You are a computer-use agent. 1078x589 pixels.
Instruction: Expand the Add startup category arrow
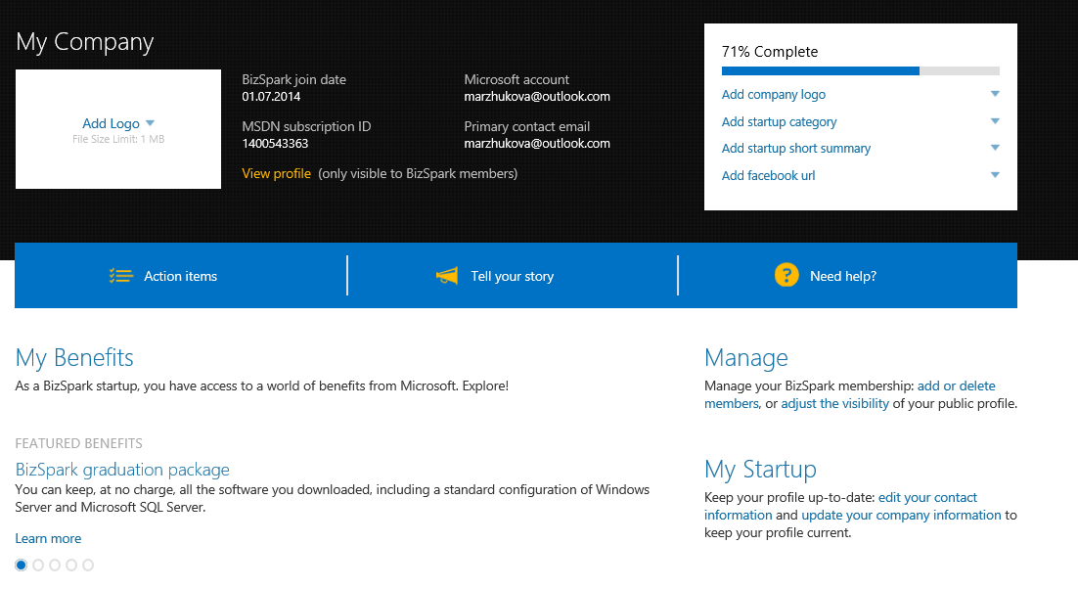(x=995, y=121)
